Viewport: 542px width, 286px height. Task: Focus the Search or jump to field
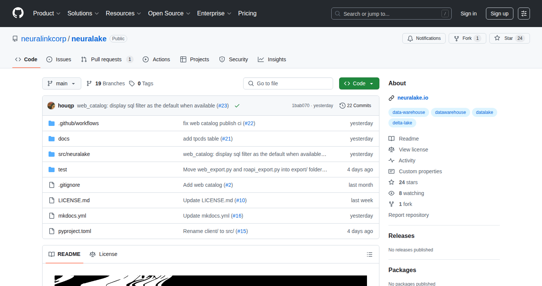[x=391, y=14]
